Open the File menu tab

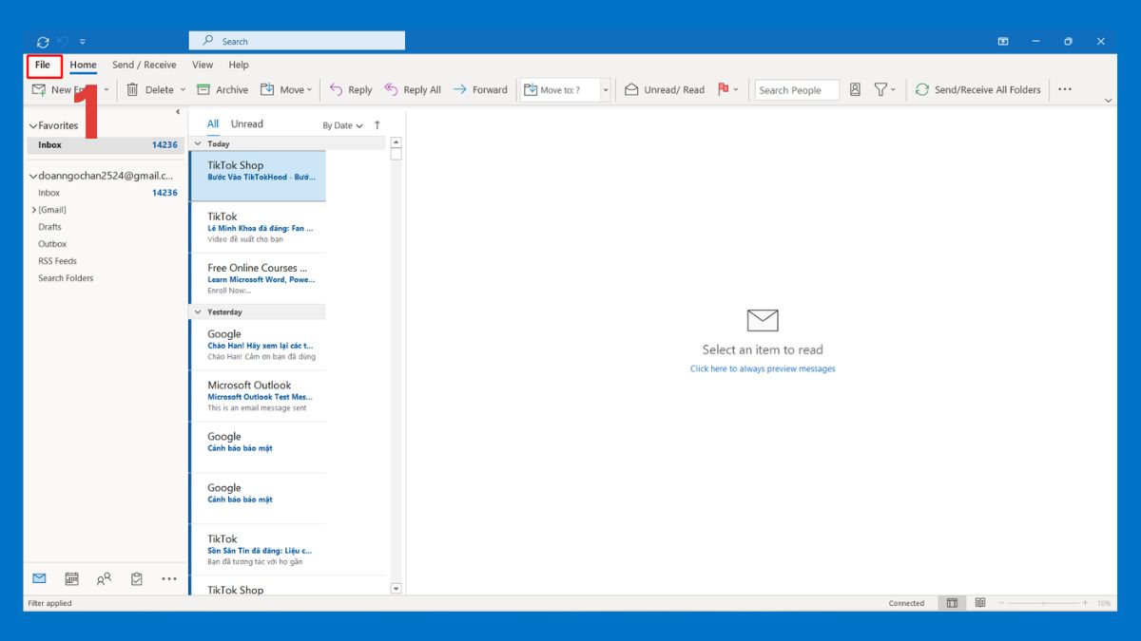click(x=43, y=66)
